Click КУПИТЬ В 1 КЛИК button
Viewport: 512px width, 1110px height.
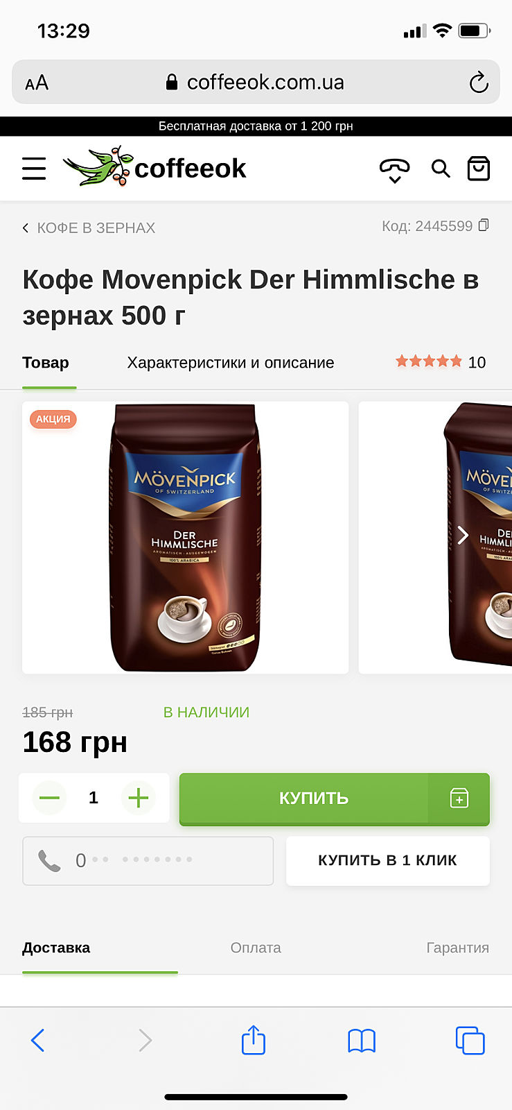(x=388, y=860)
